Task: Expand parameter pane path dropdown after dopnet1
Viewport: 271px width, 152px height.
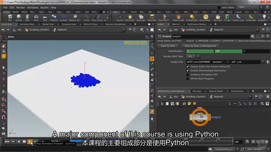Action: coord(257,30)
